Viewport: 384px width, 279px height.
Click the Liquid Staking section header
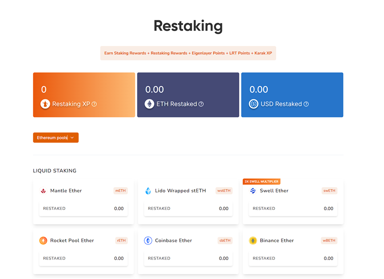(54, 170)
